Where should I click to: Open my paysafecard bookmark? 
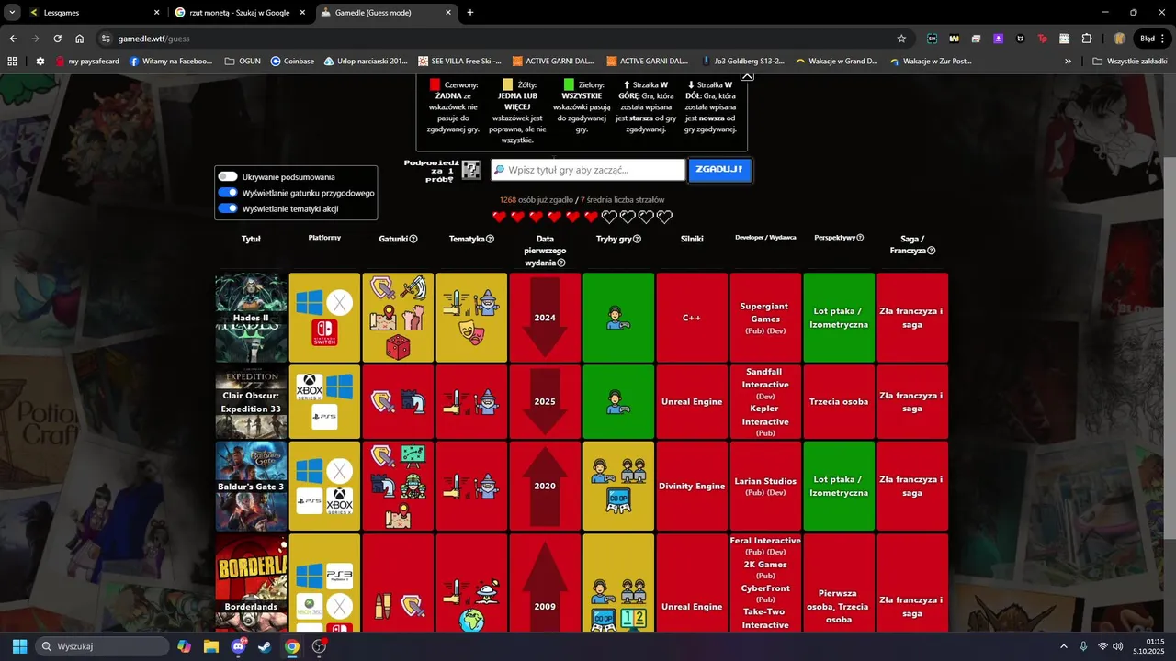pyautogui.click(x=89, y=62)
